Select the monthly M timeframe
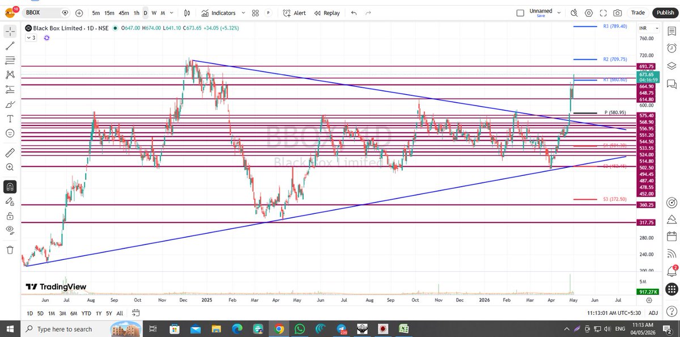 [x=163, y=12]
